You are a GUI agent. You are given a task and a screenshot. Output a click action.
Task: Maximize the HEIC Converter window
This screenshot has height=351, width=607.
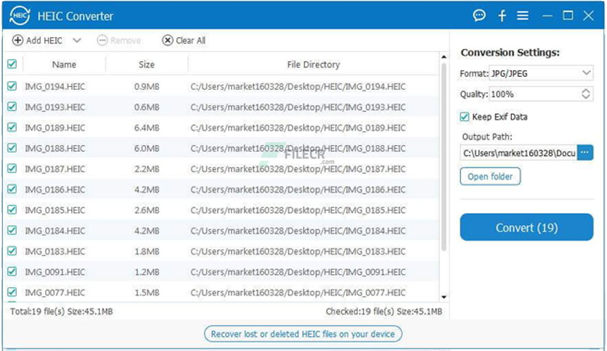(x=568, y=15)
